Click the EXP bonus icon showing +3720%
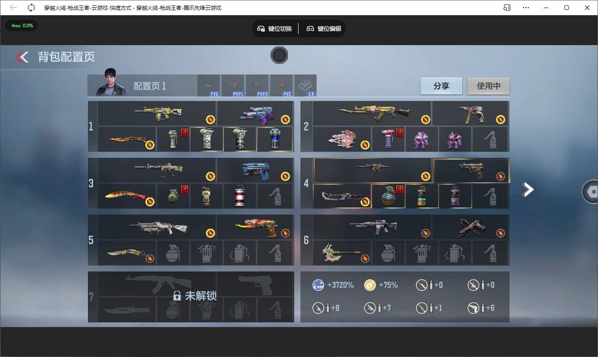This screenshot has width=598, height=357. (318, 285)
